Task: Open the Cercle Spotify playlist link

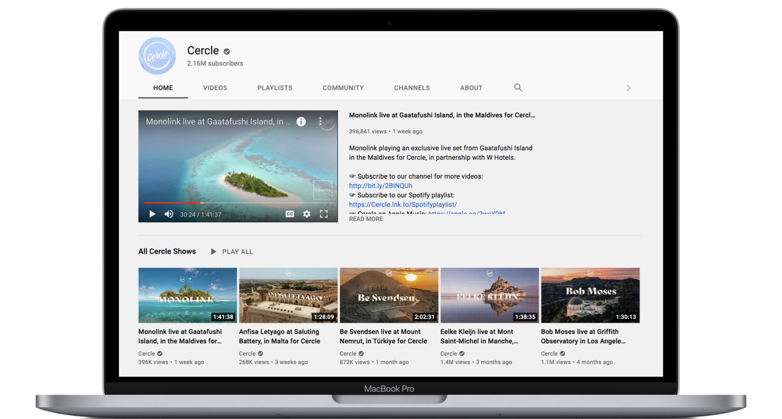Action: click(x=403, y=204)
